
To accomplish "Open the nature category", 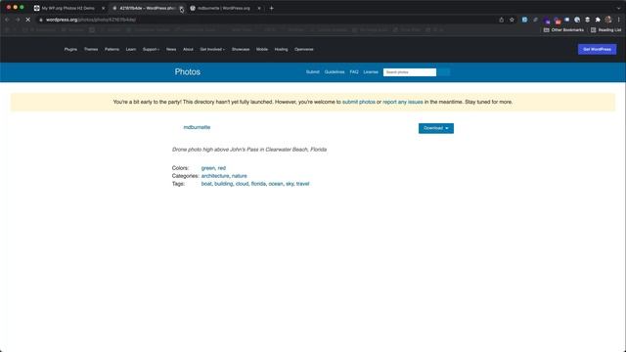I will pyautogui.click(x=239, y=176).
